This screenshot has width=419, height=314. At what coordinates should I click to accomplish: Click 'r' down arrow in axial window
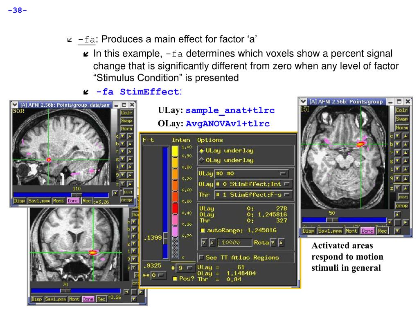pyautogui.click(x=398, y=153)
